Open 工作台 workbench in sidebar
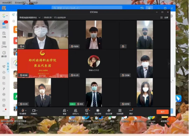Screen dimensions: 189x136 click(4, 44)
